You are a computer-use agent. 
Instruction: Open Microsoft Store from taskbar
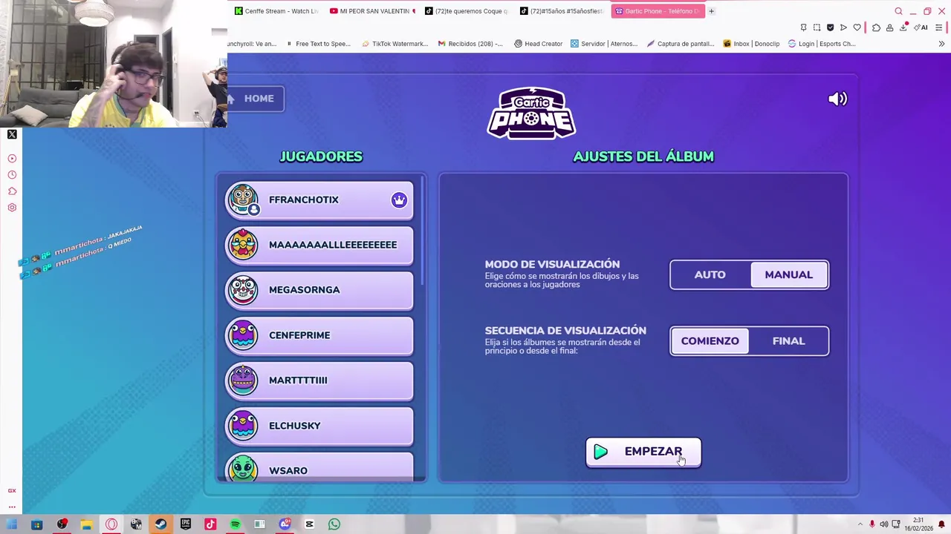(x=36, y=525)
